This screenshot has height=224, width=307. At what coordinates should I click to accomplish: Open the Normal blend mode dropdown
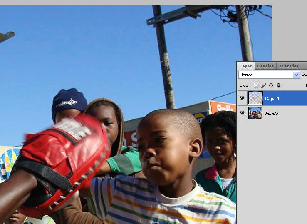pyautogui.click(x=266, y=75)
